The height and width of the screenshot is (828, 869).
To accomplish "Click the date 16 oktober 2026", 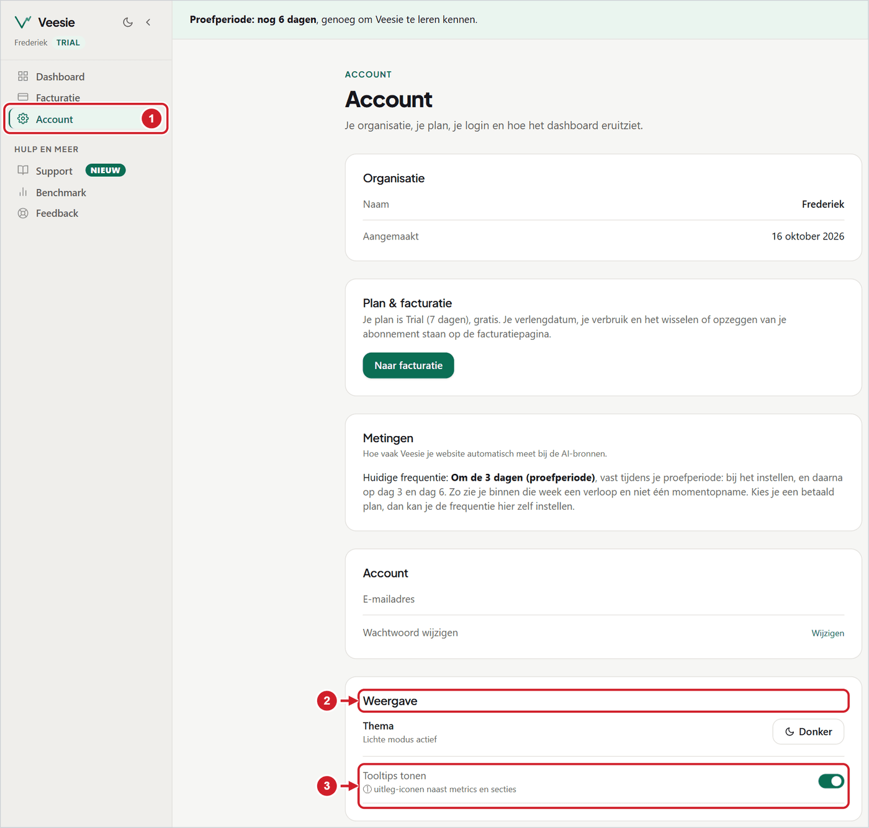I will [x=808, y=236].
